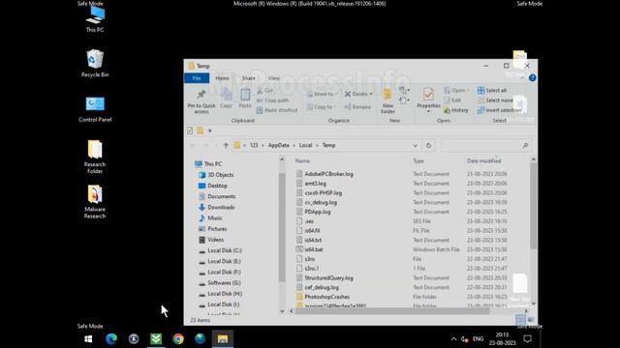This screenshot has width=620, height=348.
Task: Open Recycle Bin desktop icon
Action: point(95,63)
